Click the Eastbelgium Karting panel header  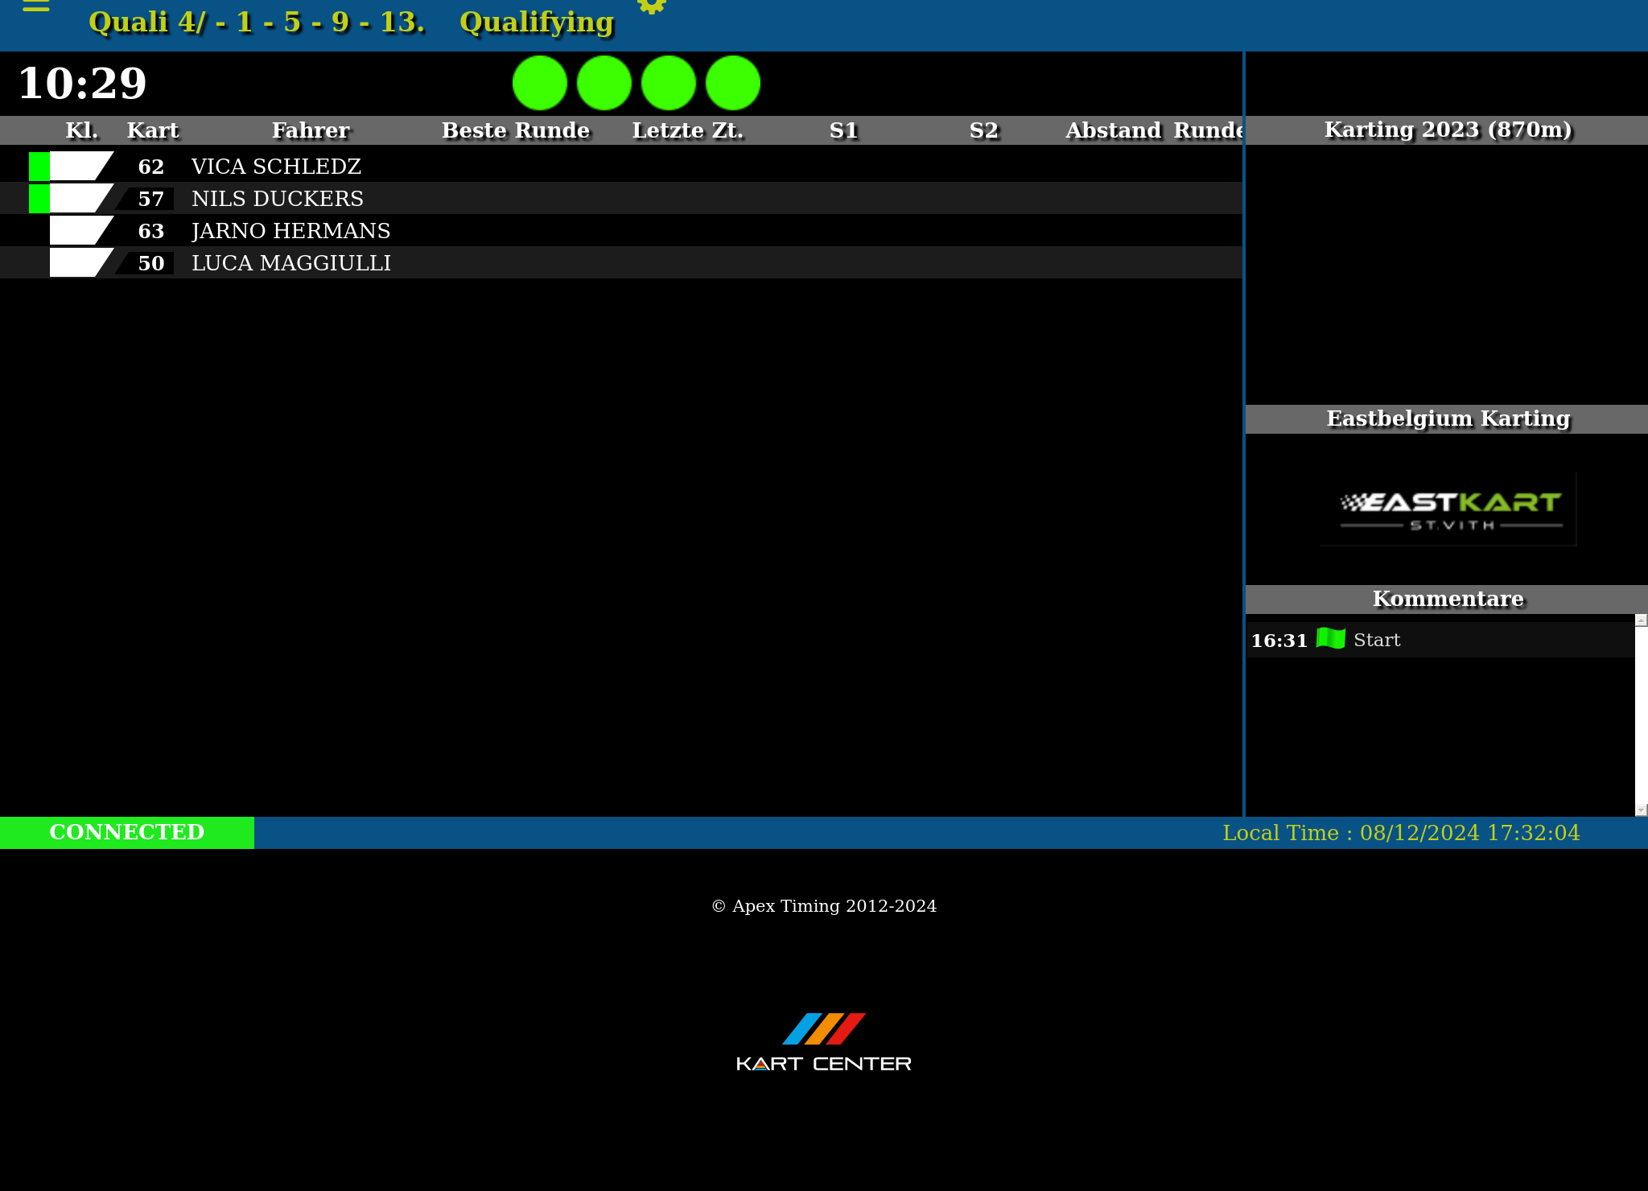point(1447,418)
